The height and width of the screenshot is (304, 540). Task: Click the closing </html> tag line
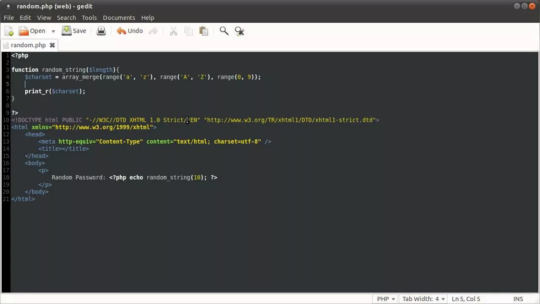[23, 199]
